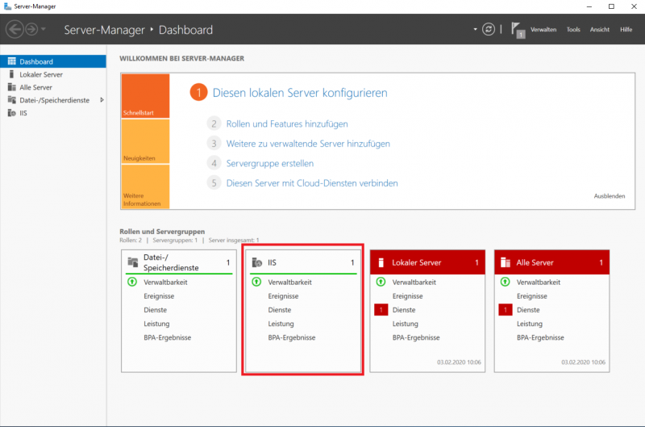645x427 pixels.
Task: Click the forward navigation arrow icon
Action: point(31,30)
